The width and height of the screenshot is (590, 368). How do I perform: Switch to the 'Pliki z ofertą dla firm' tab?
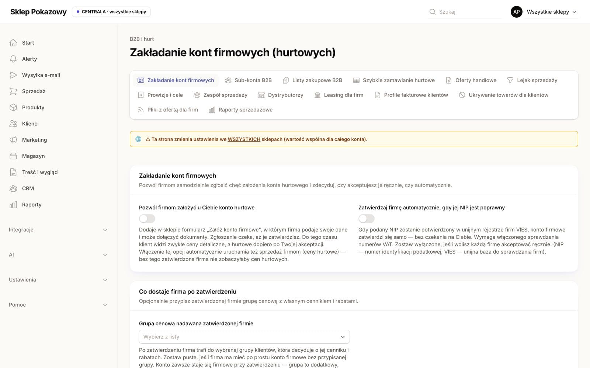tap(168, 110)
